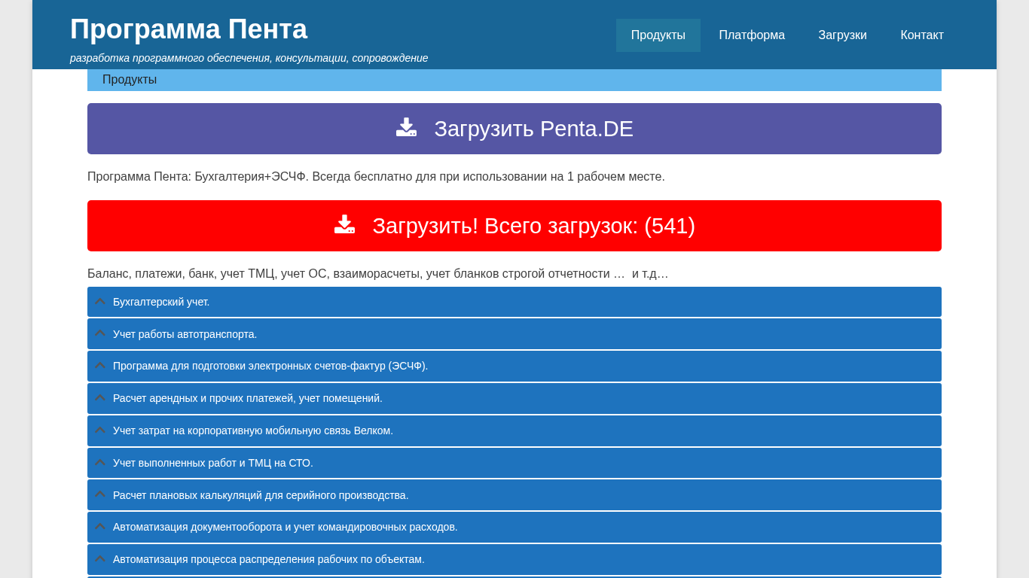The height and width of the screenshot is (578, 1029).
Task: Expand the Программа для подготовки ЭСЧФ chevron
Action: 100,365
